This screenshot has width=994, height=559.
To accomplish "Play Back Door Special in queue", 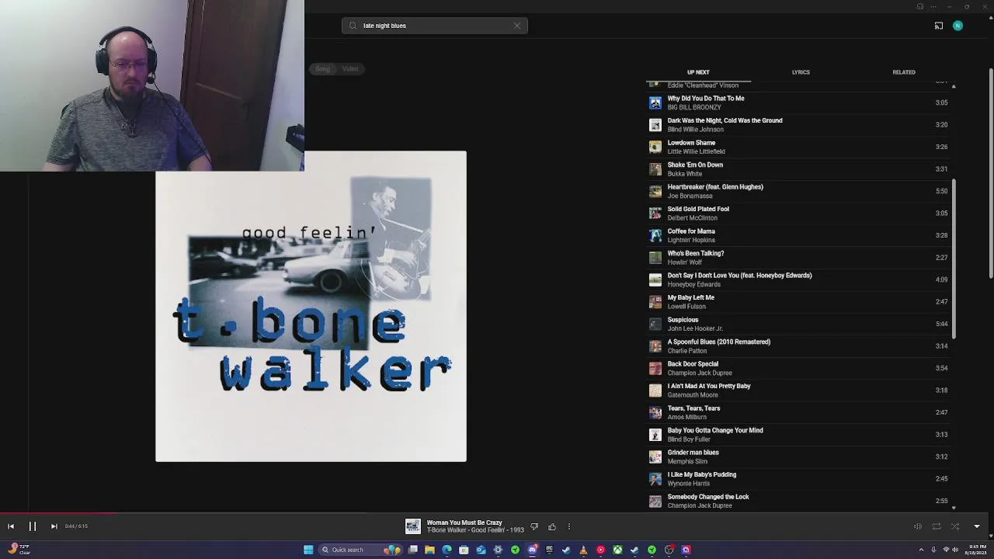I will (x=798, y=368).
